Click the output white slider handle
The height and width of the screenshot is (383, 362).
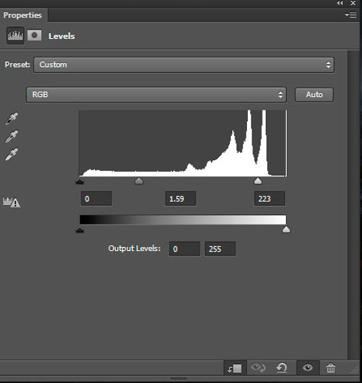(286, 229)
